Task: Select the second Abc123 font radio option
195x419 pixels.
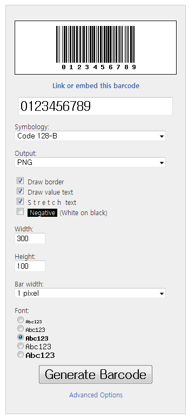Action: [21, 328]
